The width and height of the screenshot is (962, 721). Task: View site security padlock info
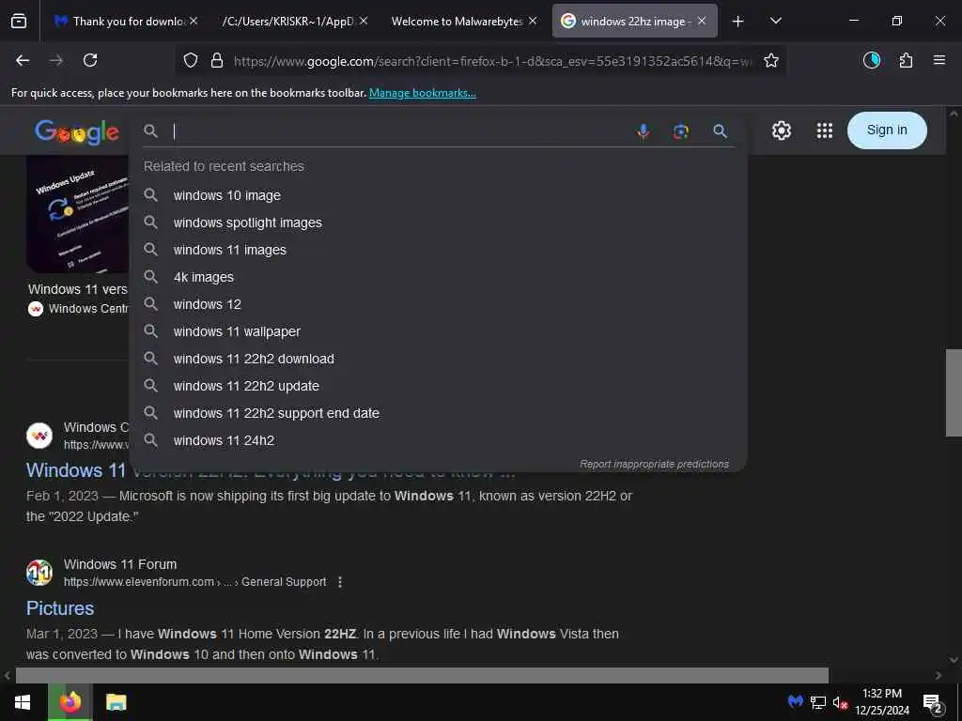217,60
